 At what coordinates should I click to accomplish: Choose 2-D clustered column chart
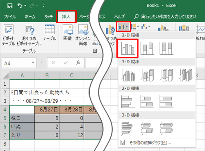click(128, 49)
